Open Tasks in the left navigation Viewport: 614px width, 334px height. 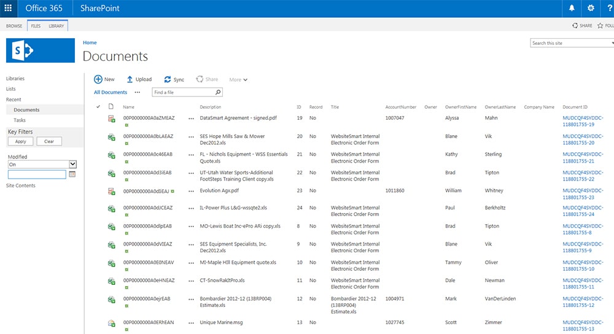coord(20,120)
